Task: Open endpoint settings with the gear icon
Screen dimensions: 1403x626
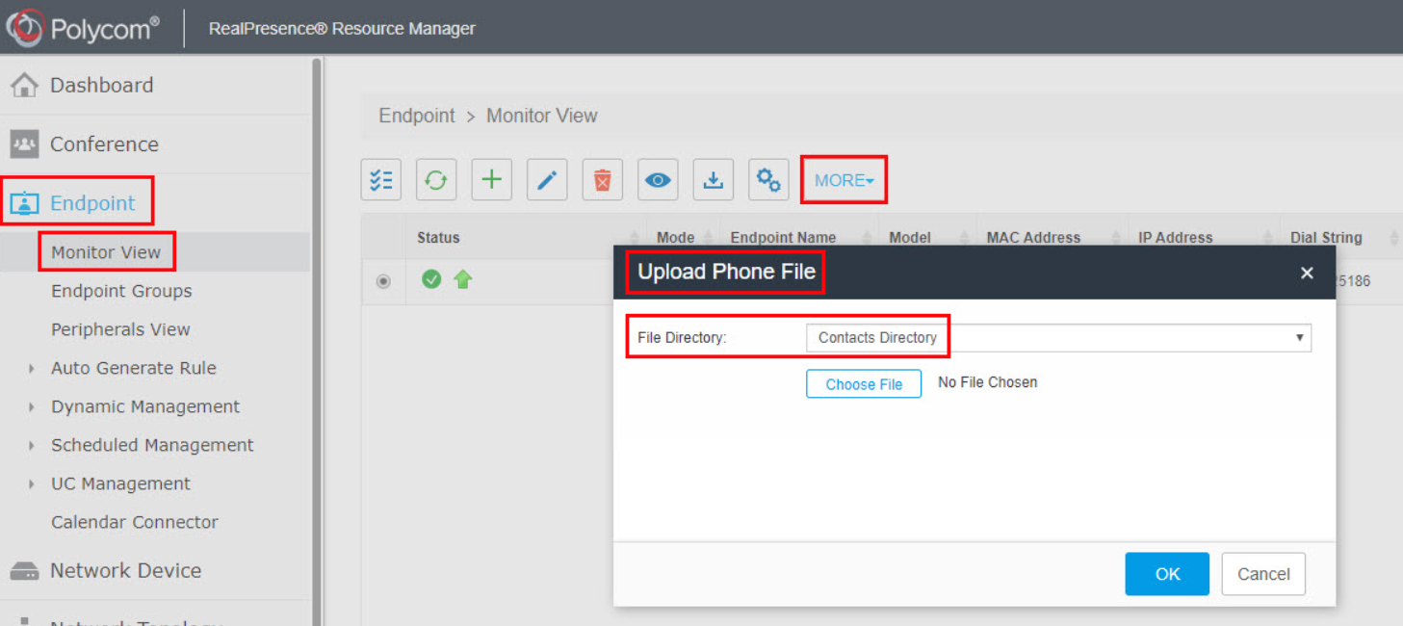Action: click(767, 179)
